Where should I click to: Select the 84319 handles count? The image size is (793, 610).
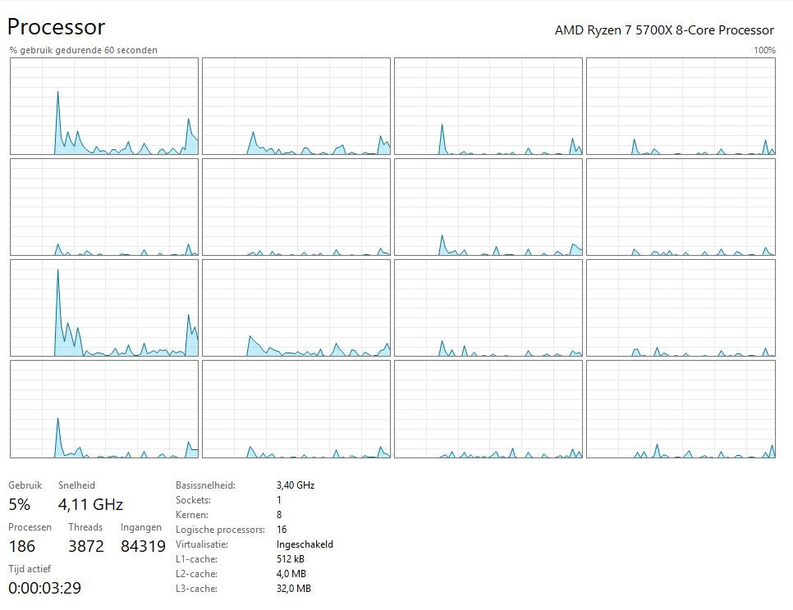pyautogui.click(x=143, y=546)
